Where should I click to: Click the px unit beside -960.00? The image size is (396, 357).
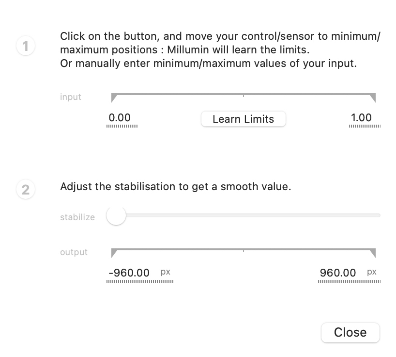pyautogui.click(x=166, y=272)
